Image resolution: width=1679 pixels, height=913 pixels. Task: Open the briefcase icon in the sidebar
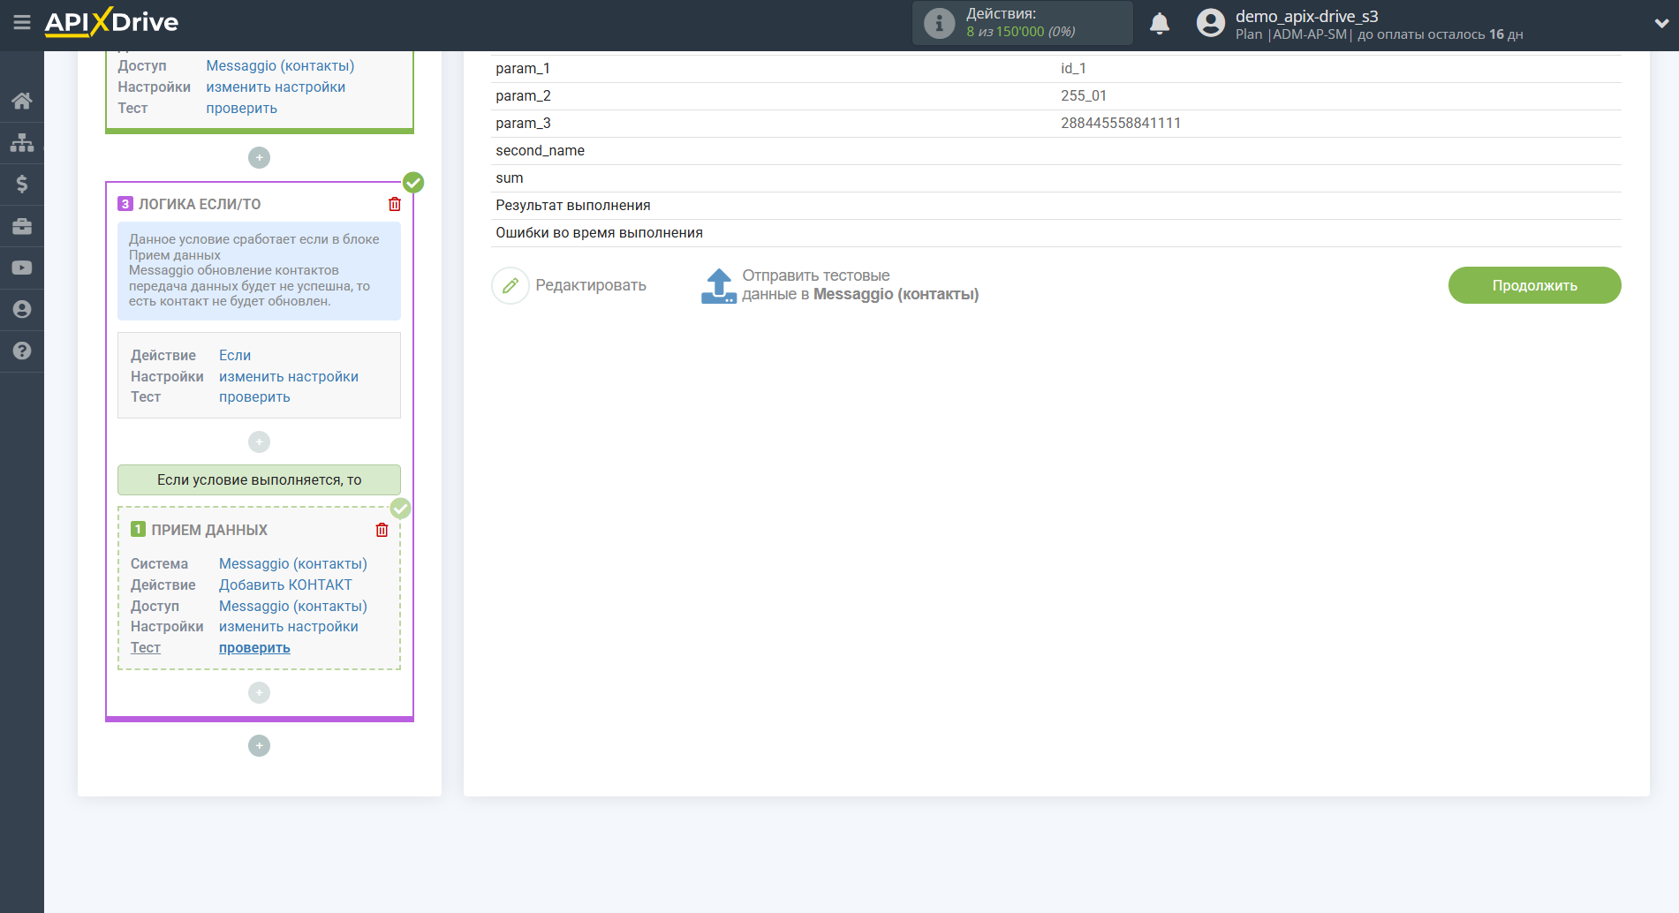click(x=22, y=226)
